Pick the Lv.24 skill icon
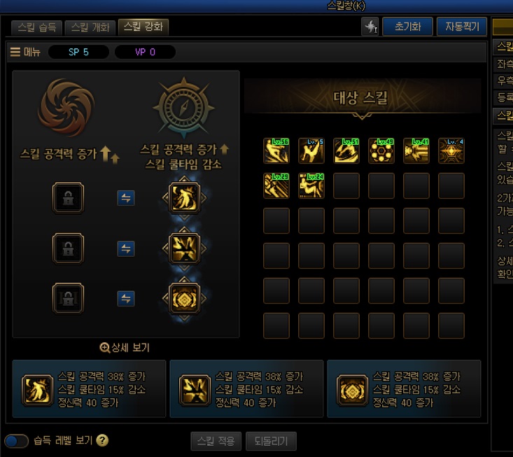Image resolution: width=513 pixels, height=457 pixels. pyautogui.click(x=311, y=185)
